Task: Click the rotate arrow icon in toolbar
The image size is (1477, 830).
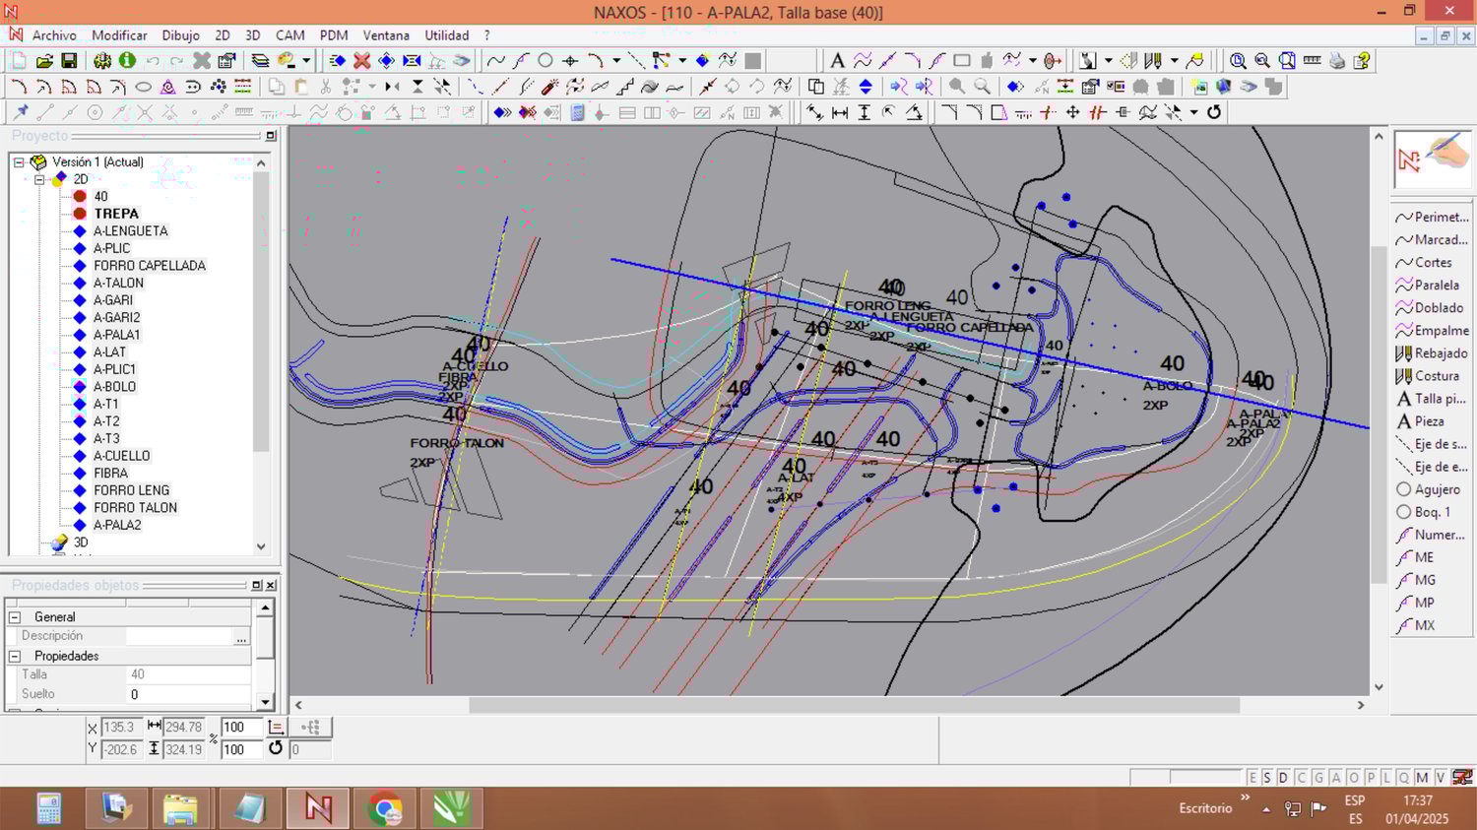Action: pos(1214,112)
